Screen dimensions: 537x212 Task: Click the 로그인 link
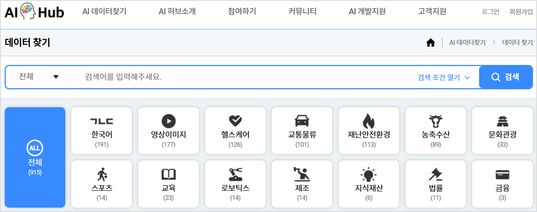click(490, 12)
